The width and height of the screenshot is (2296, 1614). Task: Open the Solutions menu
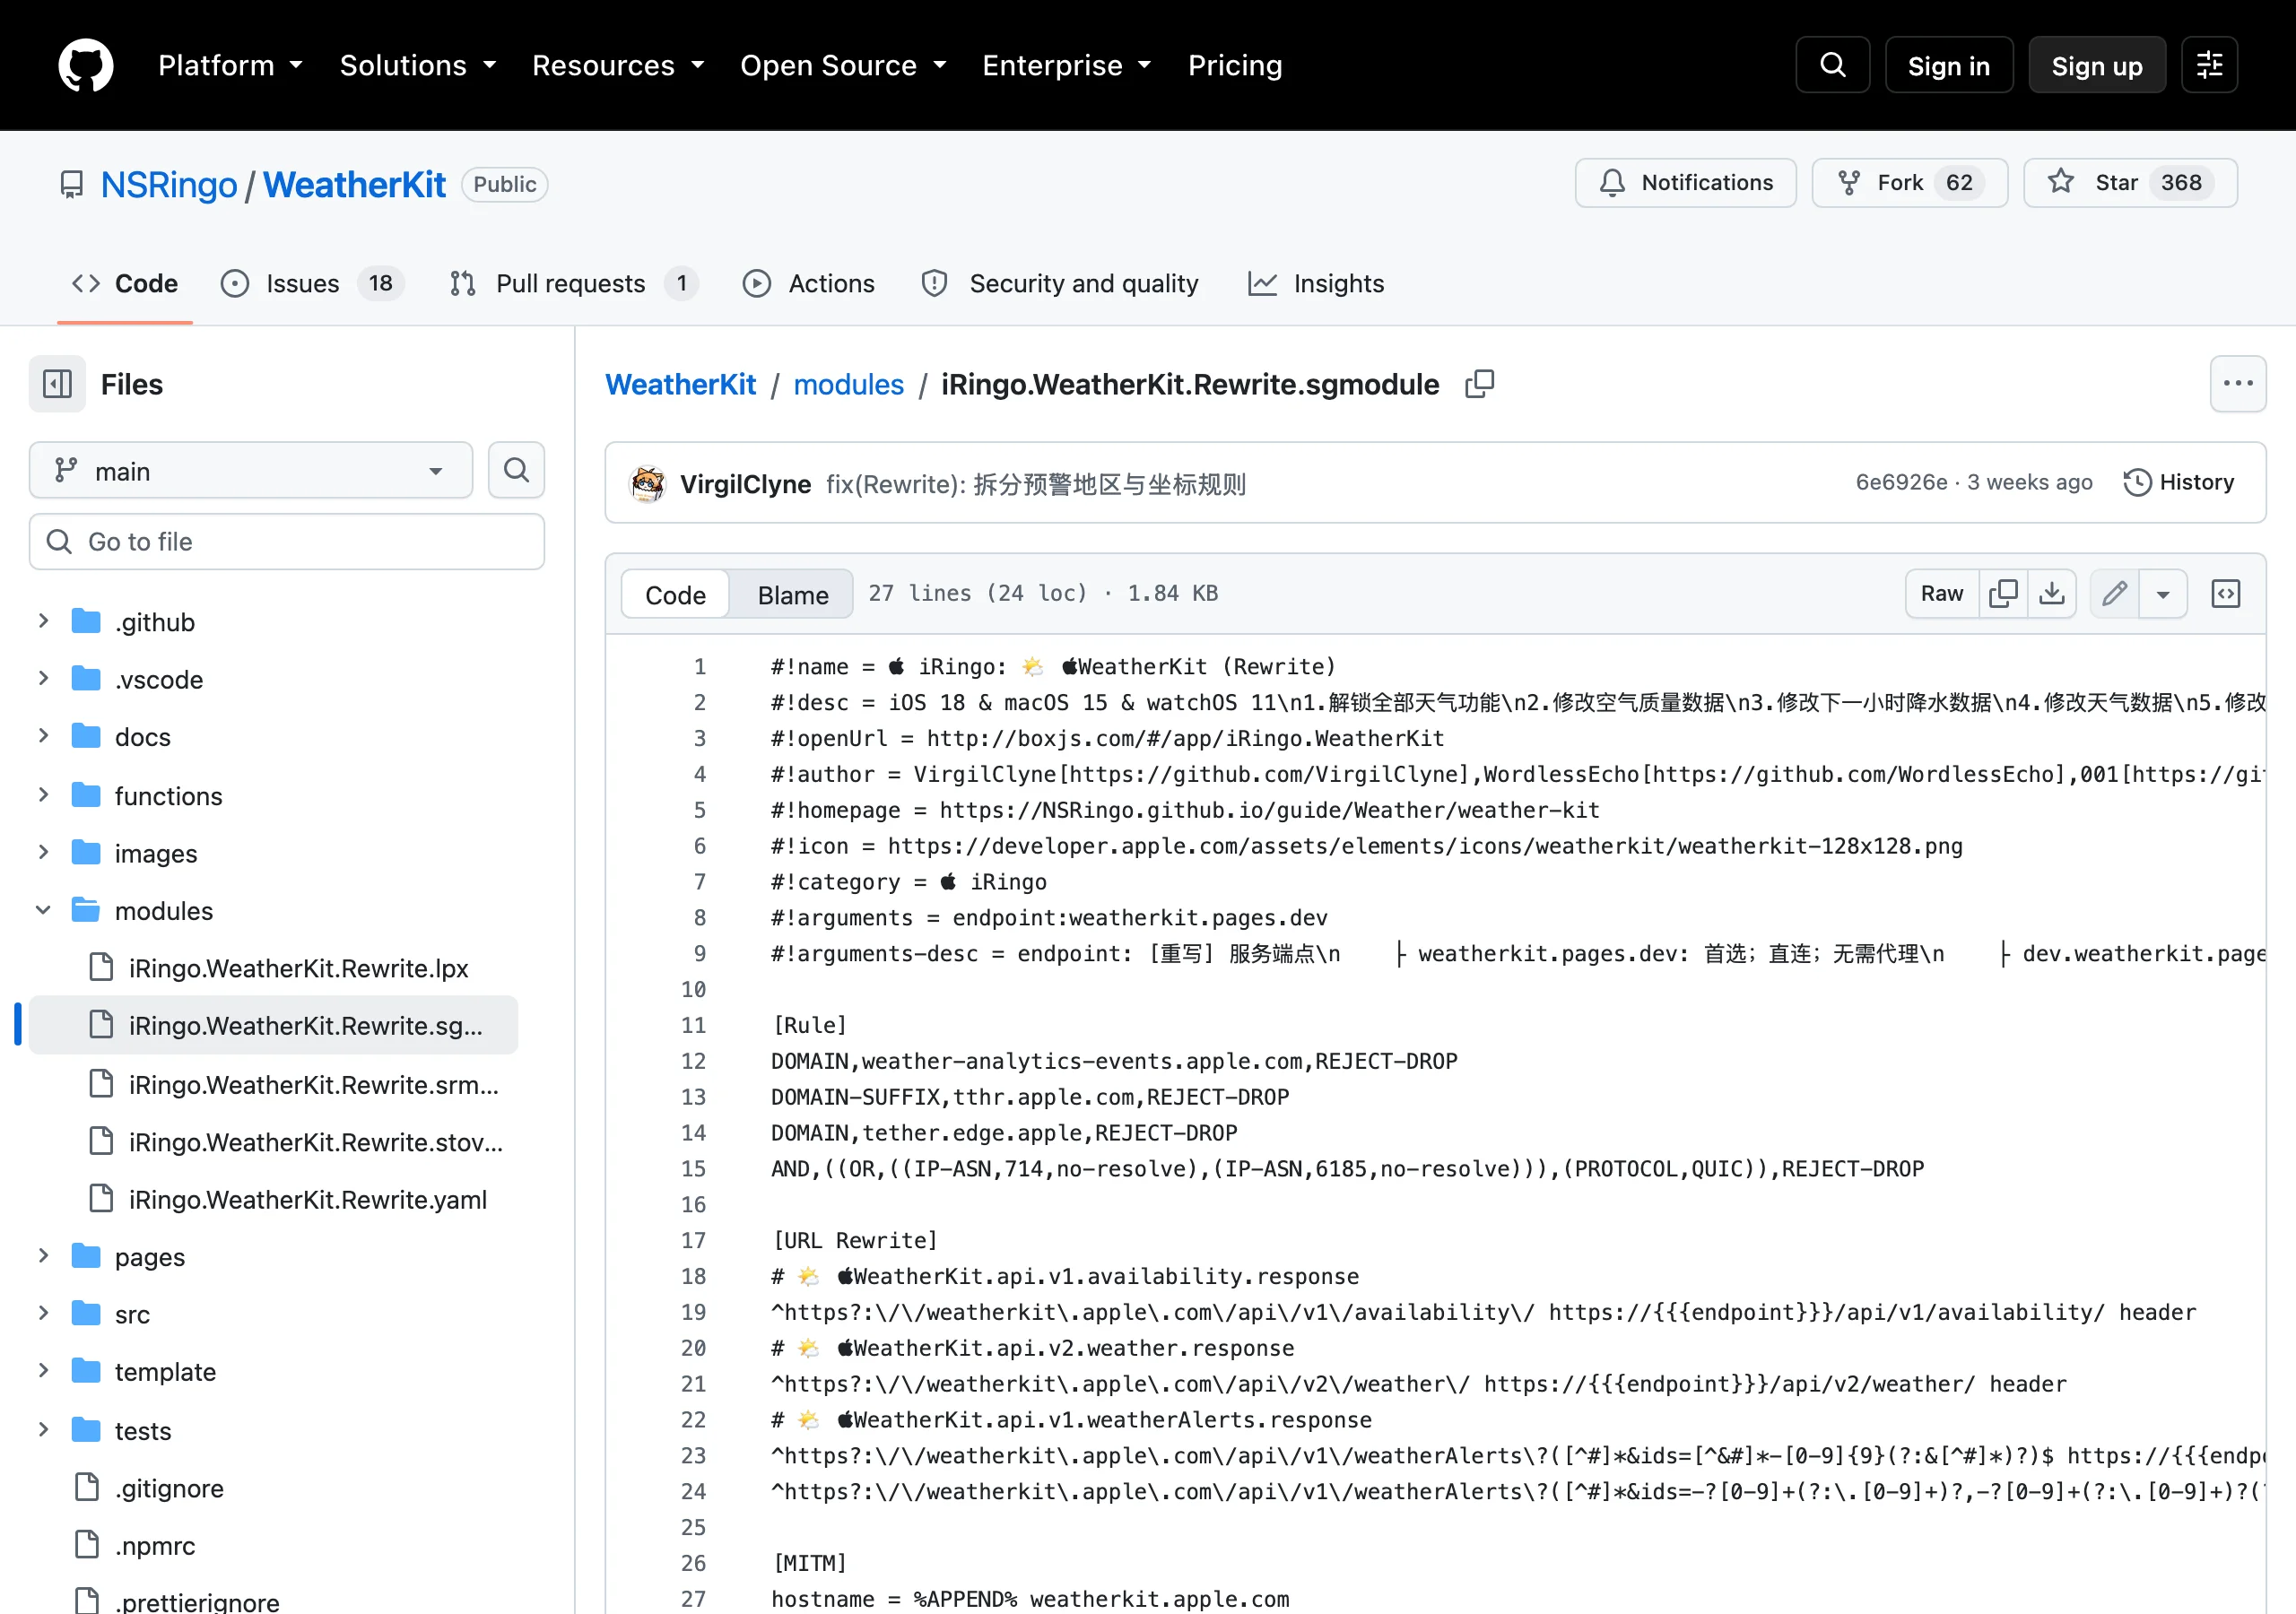click(418, 66)
